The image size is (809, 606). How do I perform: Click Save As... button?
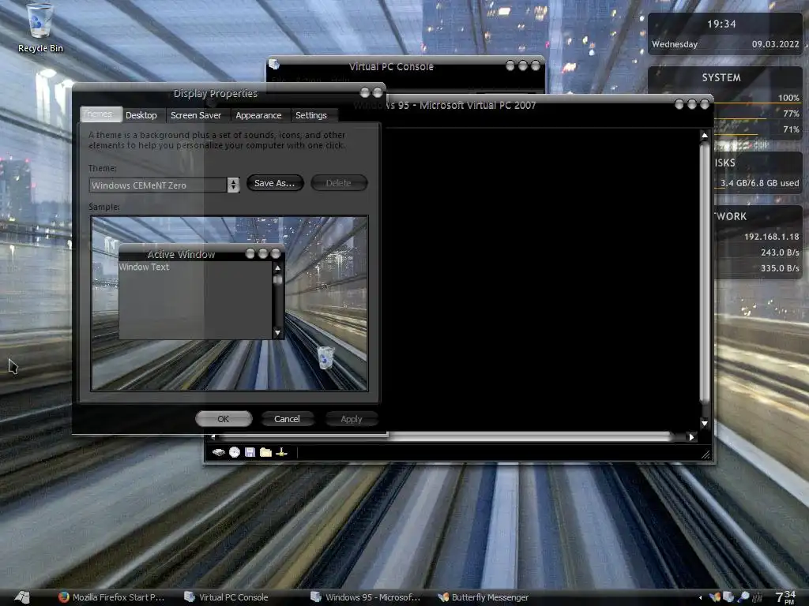coord(275,183)
